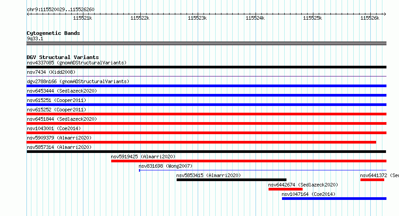Click the 115522k ruler tick label
This screenshot has width=399, height=216.
(x=140, y=18)
